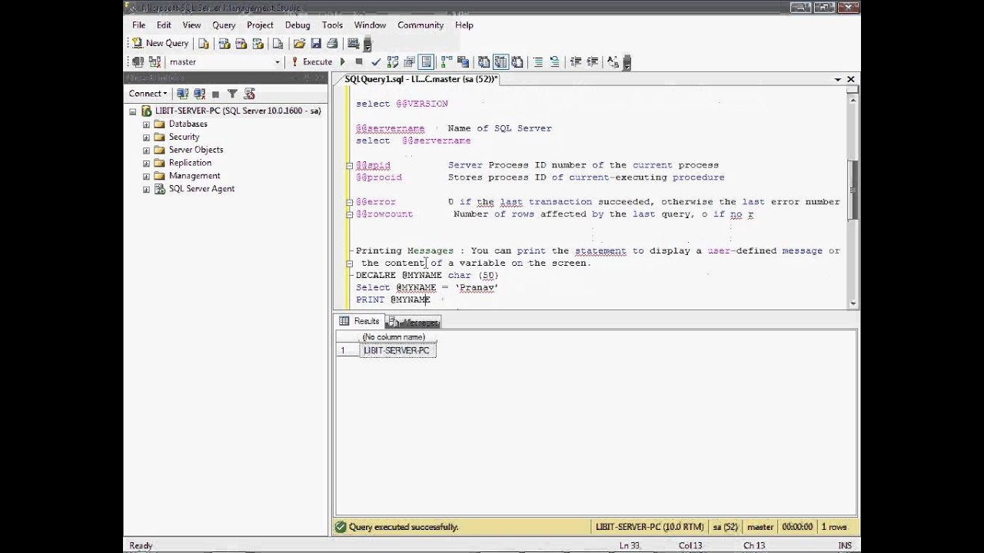
Task: Open the Project menu
Action: click(x=260, y=25)
